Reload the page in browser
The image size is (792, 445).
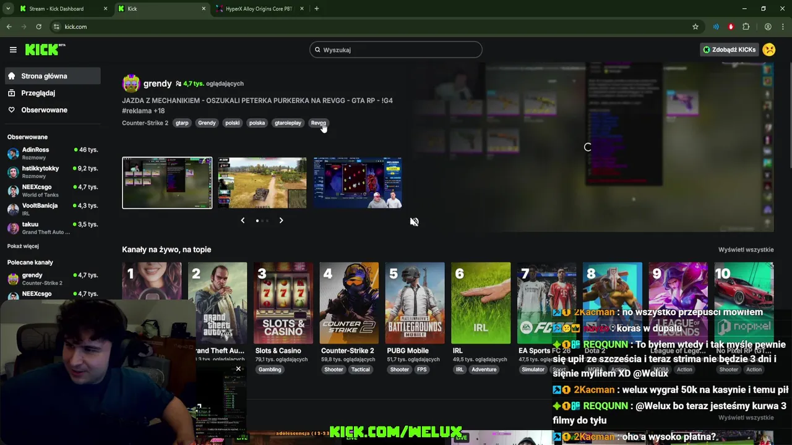pyautogui.click(x=38, y=27)
